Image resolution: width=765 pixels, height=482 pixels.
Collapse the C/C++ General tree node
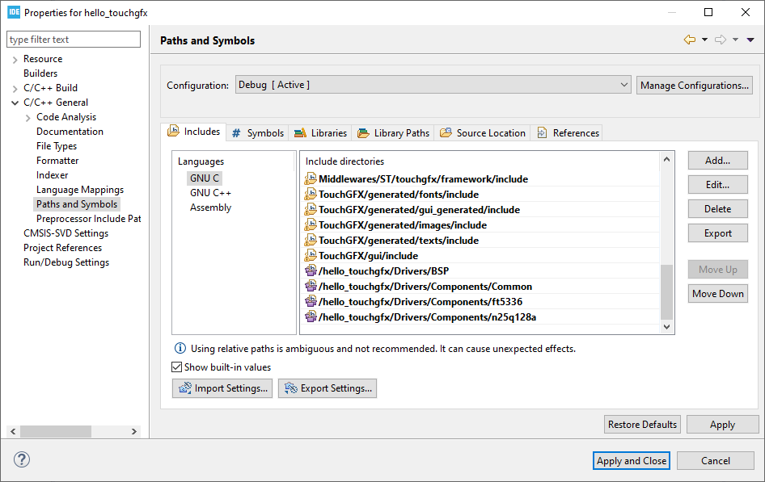[15, 103]
